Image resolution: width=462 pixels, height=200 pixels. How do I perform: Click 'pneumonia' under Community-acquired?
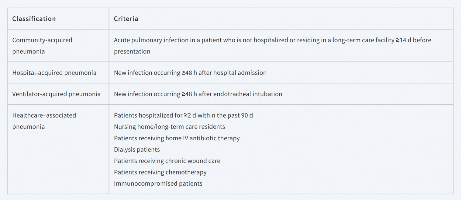(29, 51)
